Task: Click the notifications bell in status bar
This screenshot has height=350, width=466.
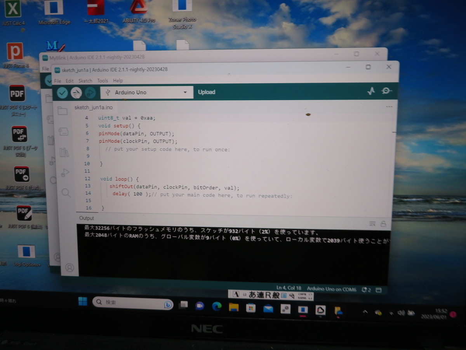Action: click(x=364, y=289)
